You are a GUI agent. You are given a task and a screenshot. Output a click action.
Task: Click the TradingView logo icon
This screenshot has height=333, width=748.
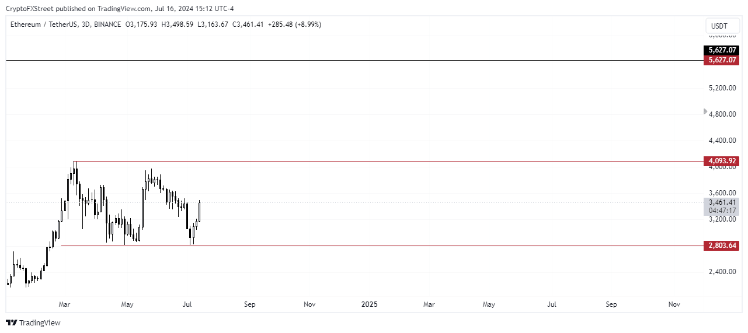click(x=12, y=323)
